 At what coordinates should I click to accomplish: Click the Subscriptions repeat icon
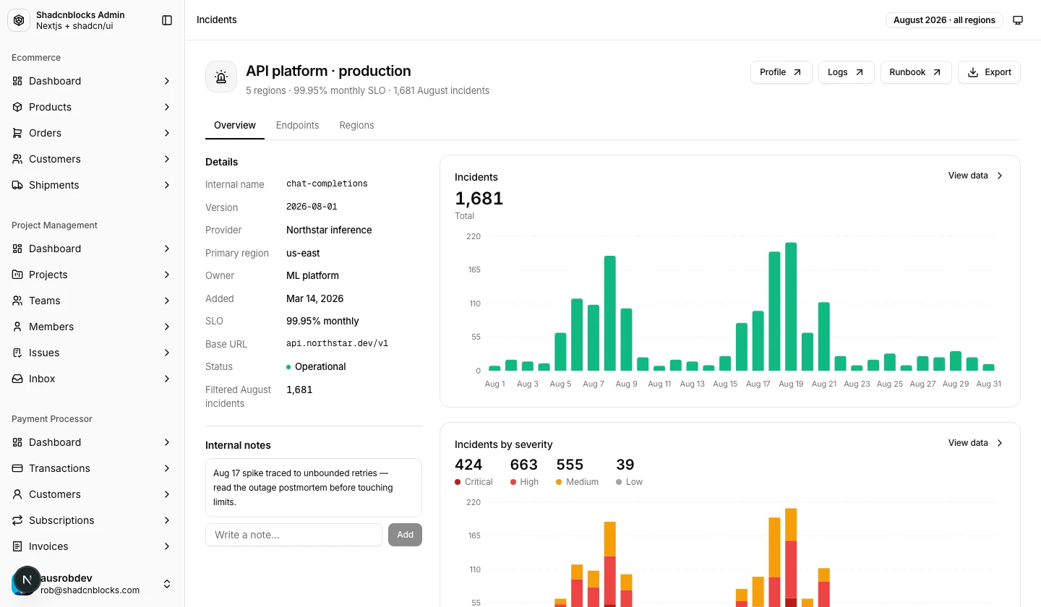pyautogui.click(x=17, y=520)
